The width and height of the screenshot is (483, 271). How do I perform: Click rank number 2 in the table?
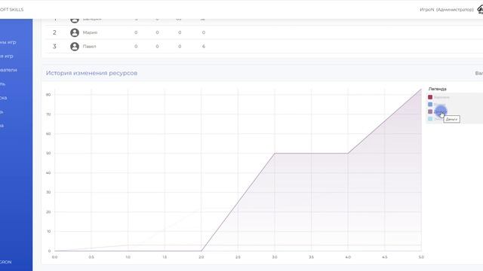coord(54,32)
